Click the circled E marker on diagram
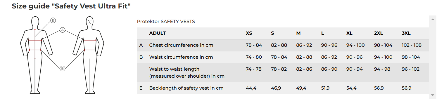This screenshot has width=444, height=108. (53, 20)
